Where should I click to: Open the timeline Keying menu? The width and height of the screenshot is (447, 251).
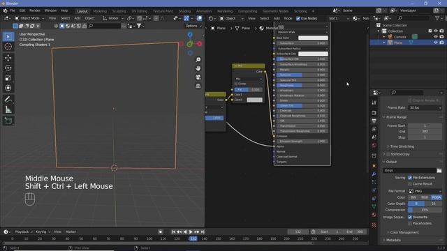[x=43, y=232]
